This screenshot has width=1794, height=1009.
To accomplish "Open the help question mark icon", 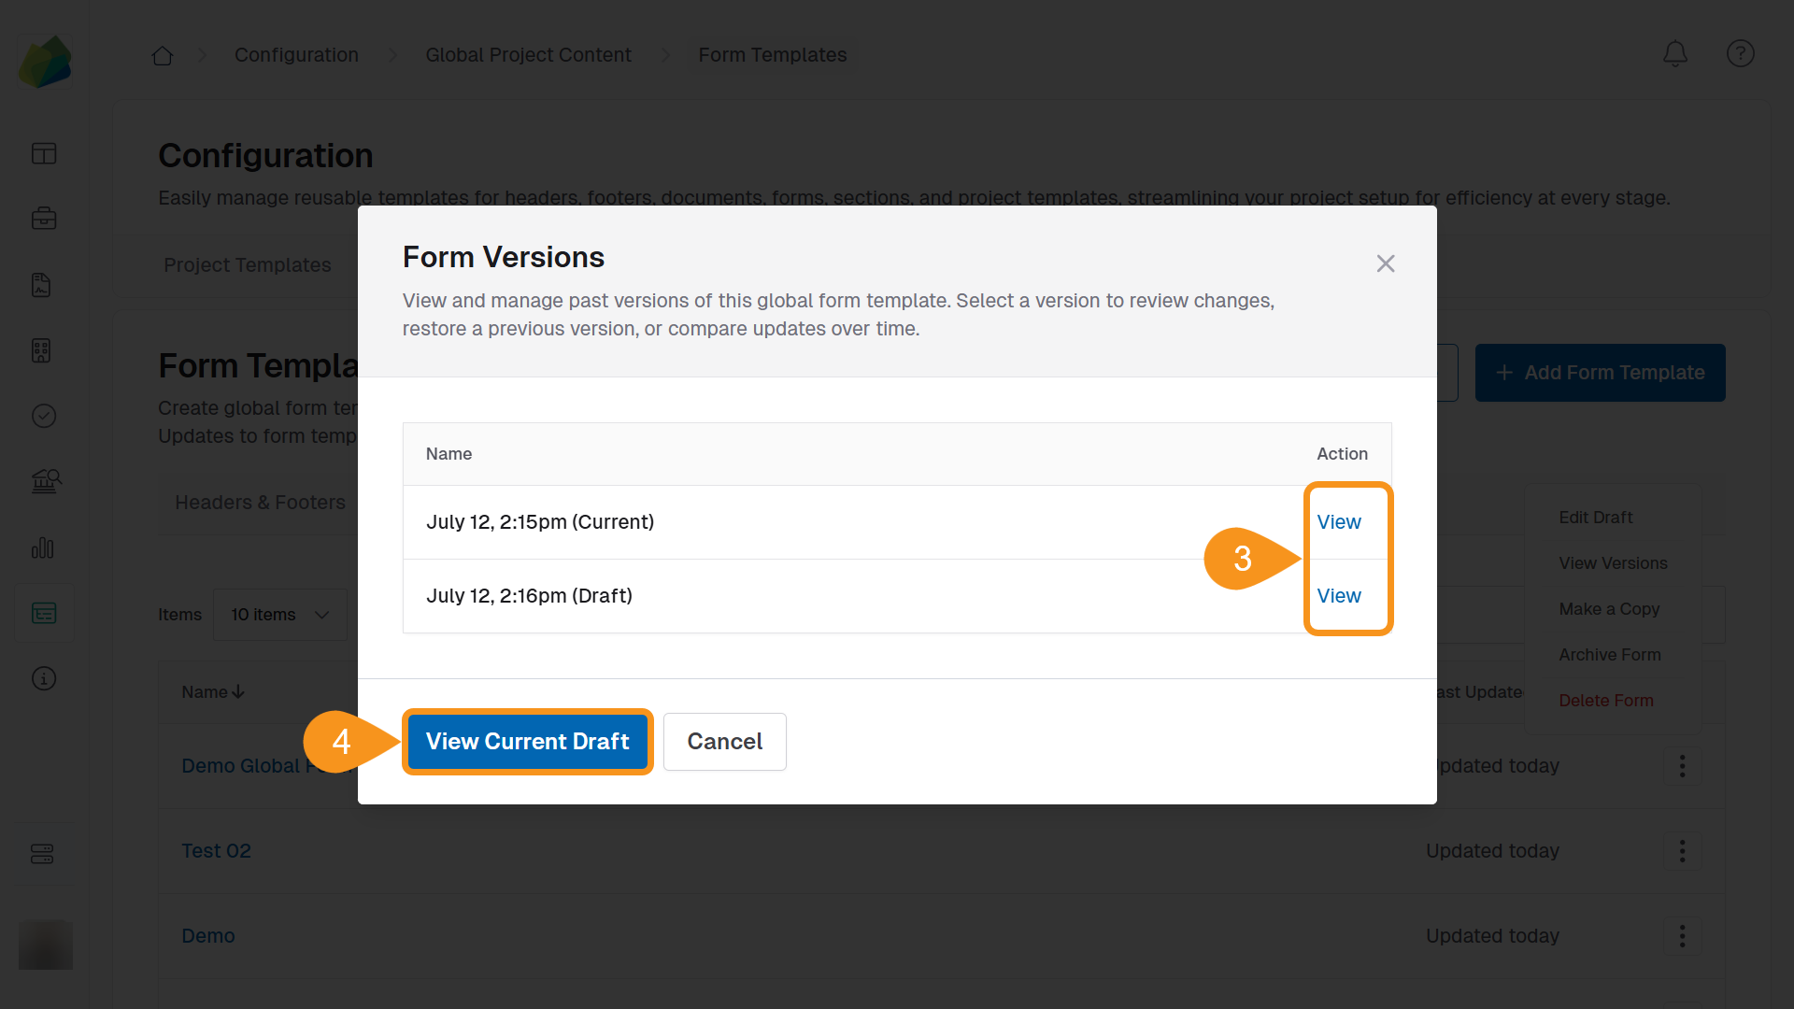I will pyautogui.click(x=1740, y=54).
